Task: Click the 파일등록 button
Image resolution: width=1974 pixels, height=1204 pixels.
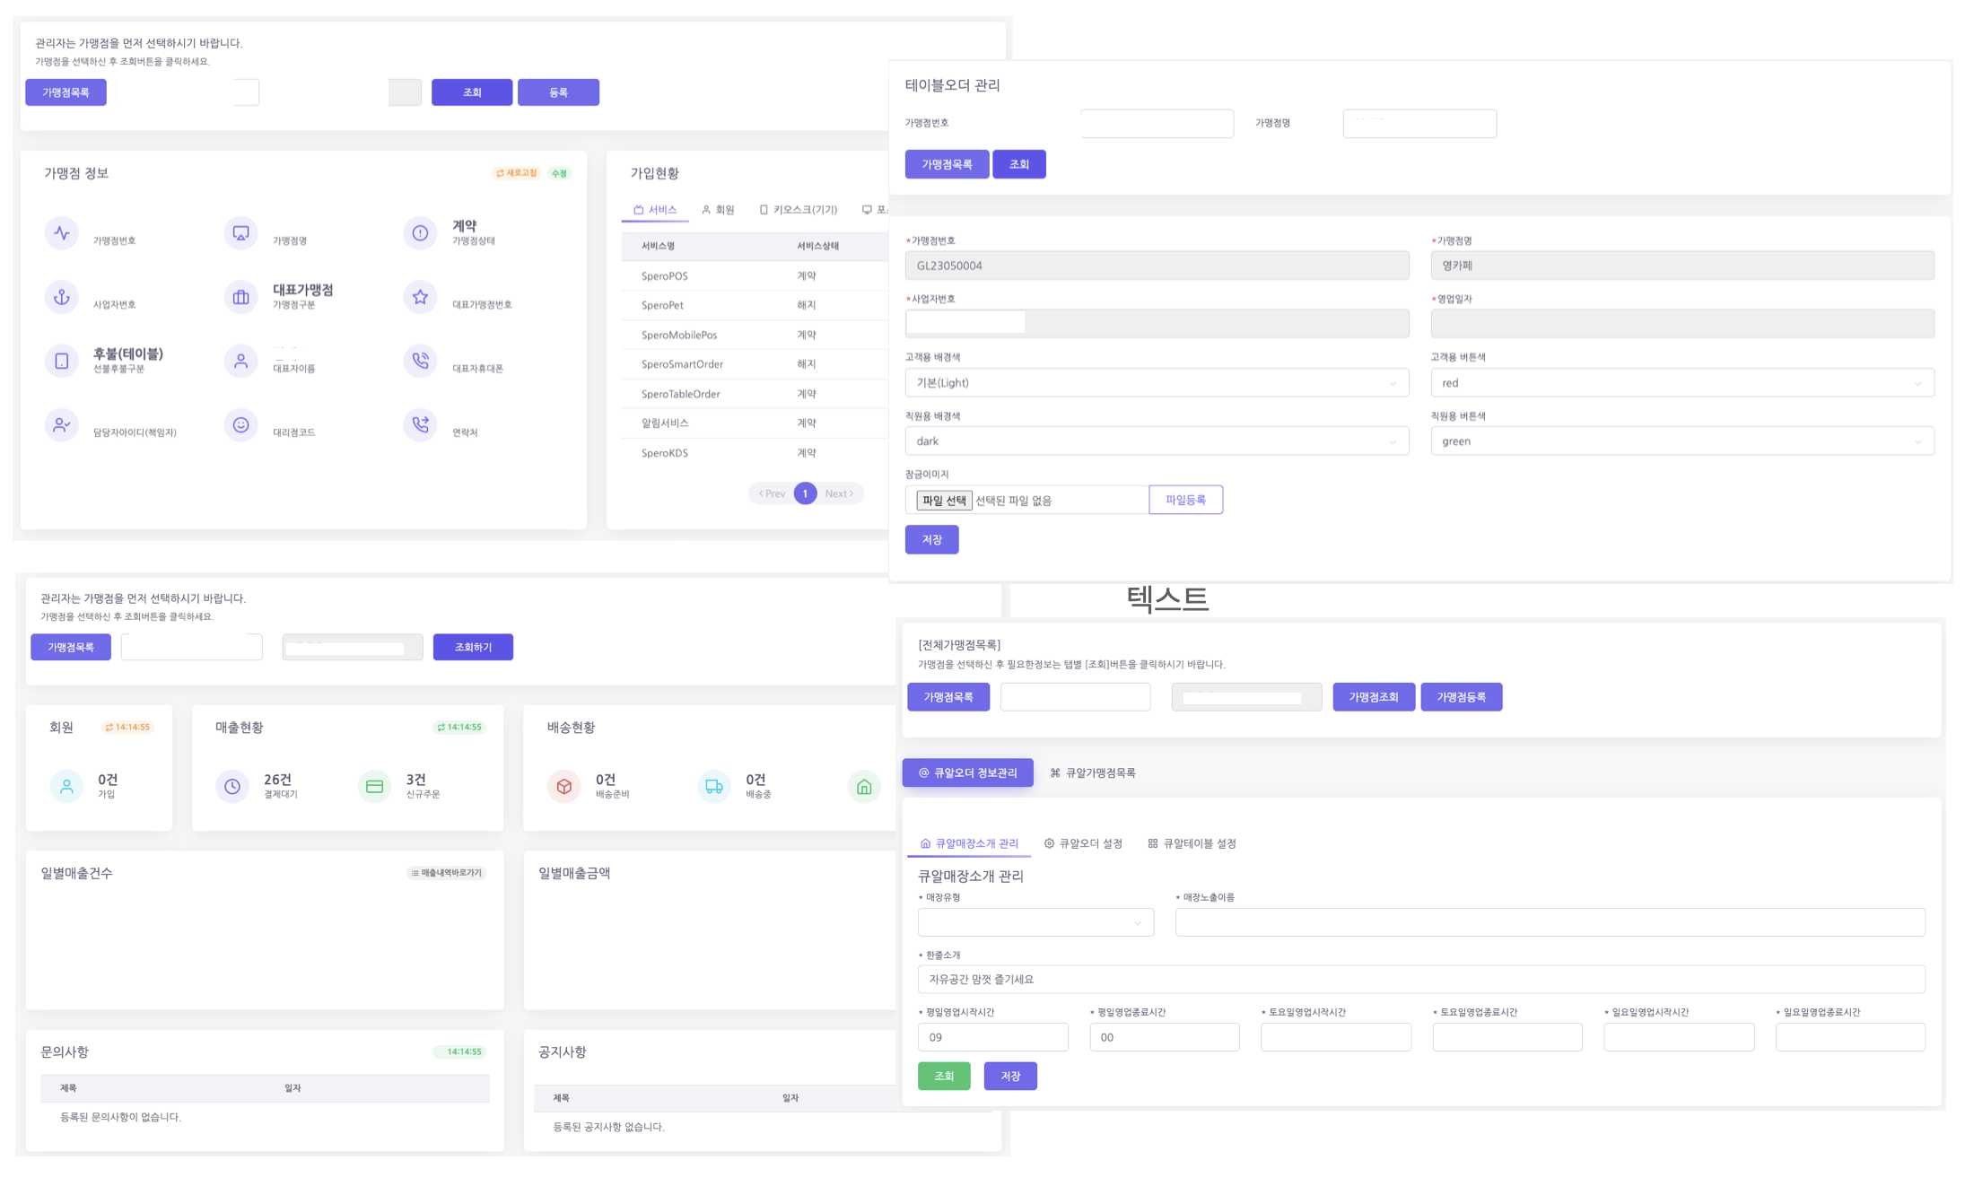Action: tap(1185, 500)
